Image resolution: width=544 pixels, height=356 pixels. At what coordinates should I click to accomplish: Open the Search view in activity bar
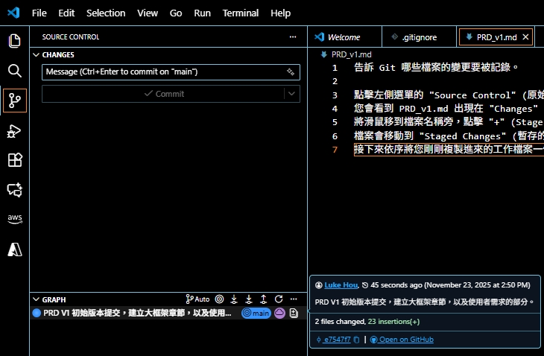(x=15, y=71)
